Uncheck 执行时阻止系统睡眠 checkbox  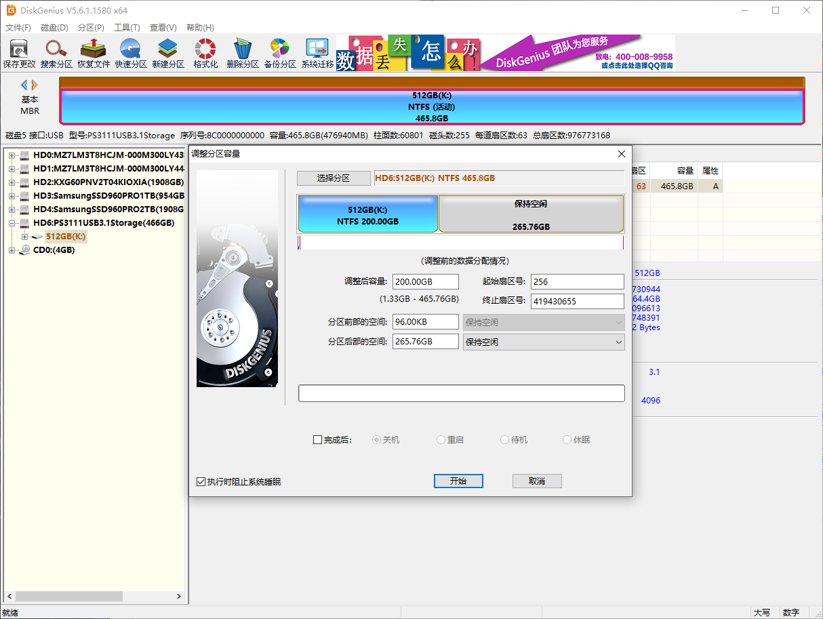[201, 482]
